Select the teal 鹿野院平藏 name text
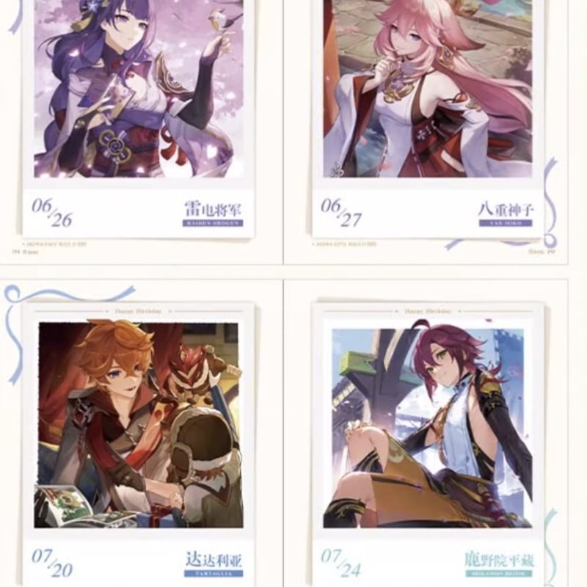 pos(499,560)
